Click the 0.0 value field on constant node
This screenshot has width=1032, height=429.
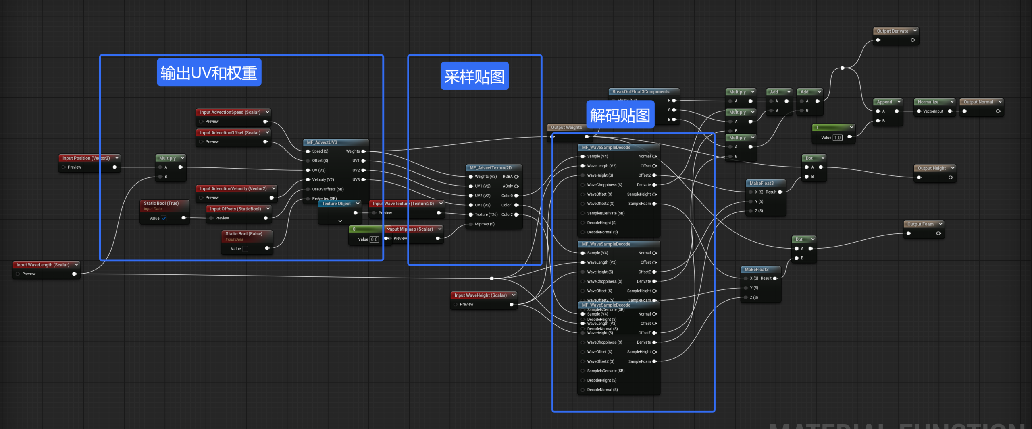374,239
